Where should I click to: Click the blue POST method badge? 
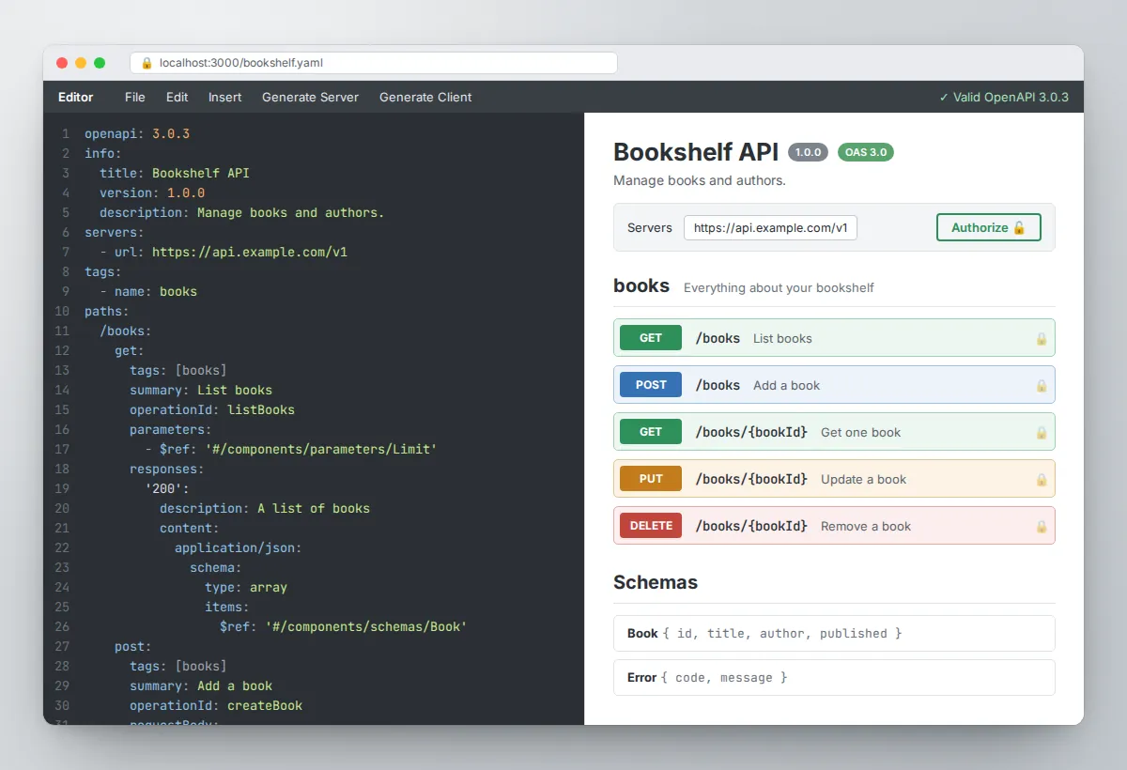coord(651,385)
